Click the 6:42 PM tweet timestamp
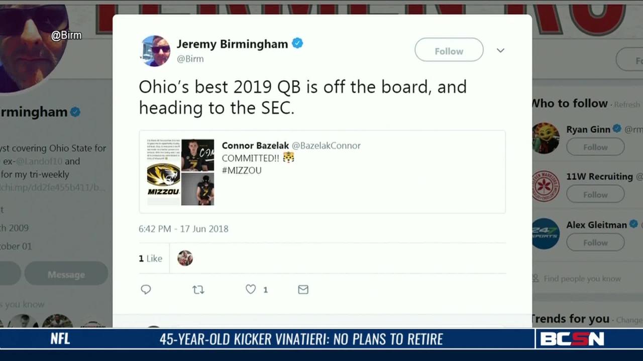Image resolution: width=643 pixels, height=361 pixels. click(x=183, y=229)
